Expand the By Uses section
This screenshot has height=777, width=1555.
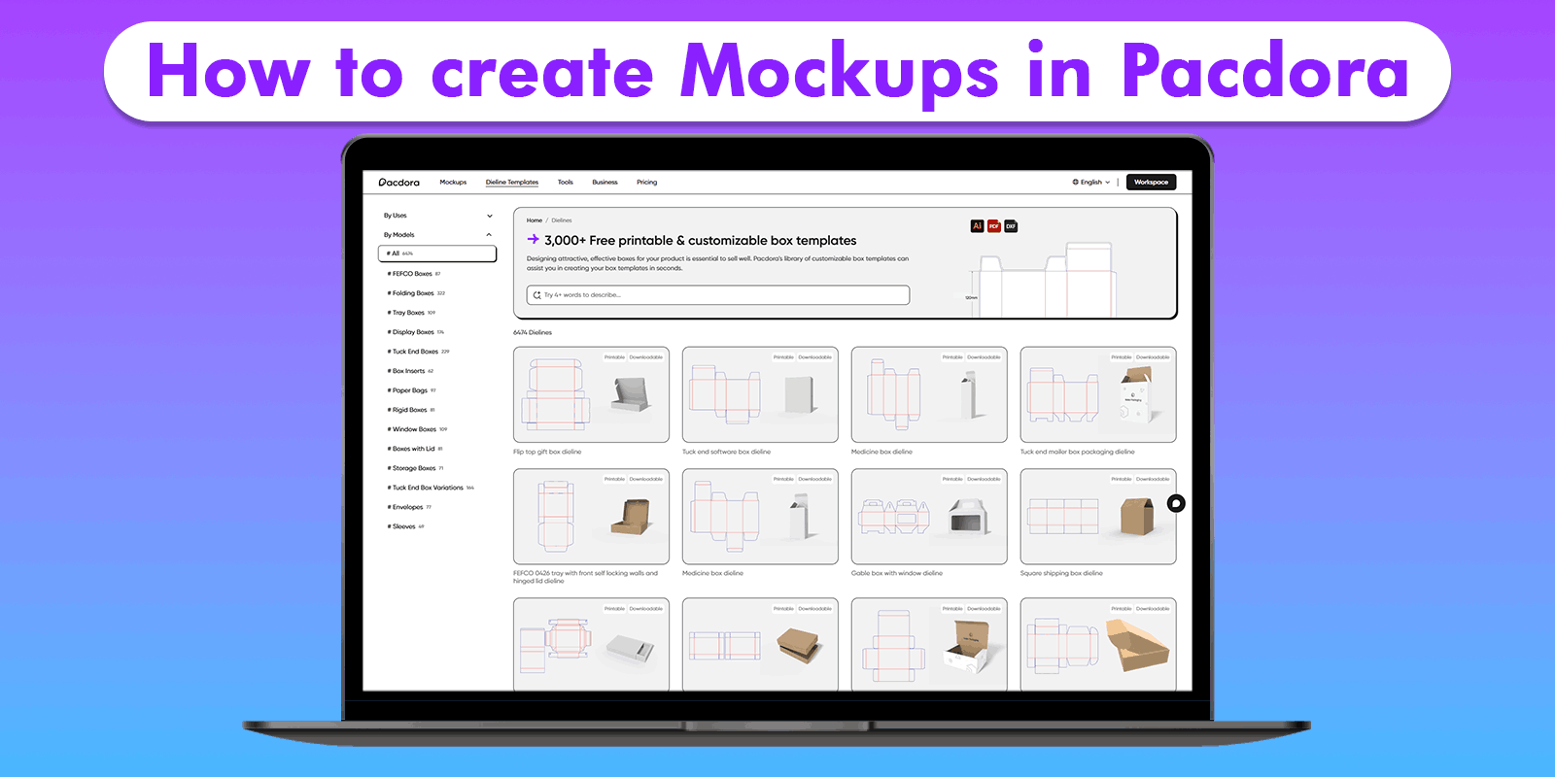click(438, 216)
